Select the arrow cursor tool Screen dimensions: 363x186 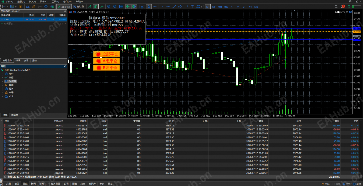[149, 6]
